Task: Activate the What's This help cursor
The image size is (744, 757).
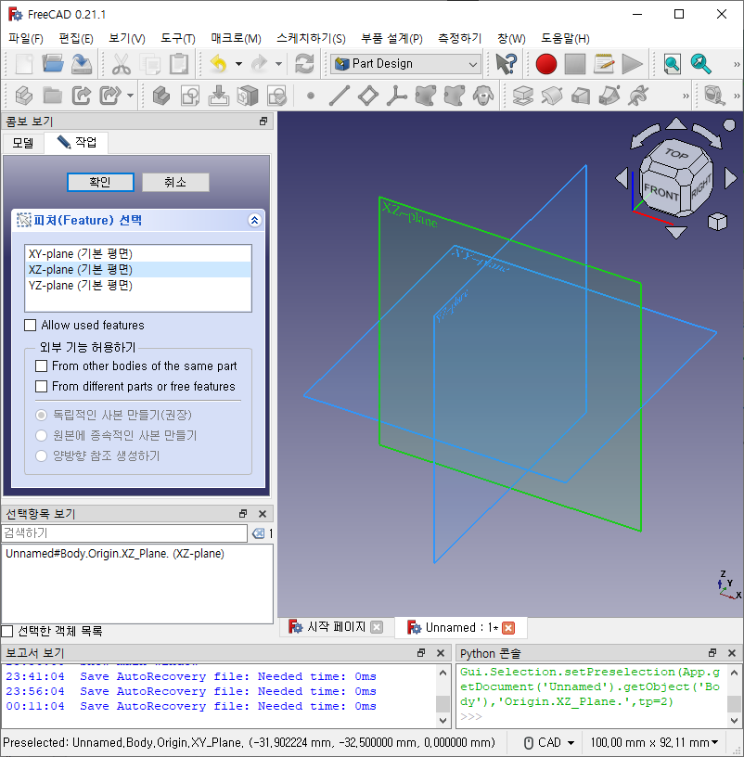Action: click(x=507, y=64)
